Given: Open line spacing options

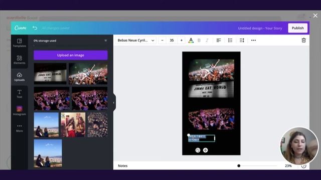Looking at the screenshot, I should tap(242, 40).
